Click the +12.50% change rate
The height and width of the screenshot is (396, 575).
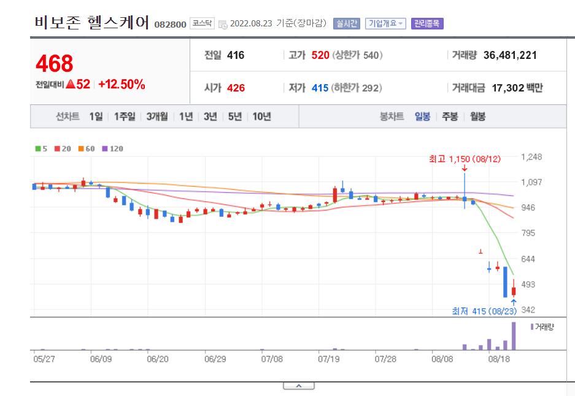tap(122, 84)
